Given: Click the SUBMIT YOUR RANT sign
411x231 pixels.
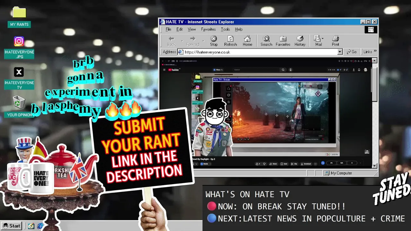Looking at the screenshot, I should click(x=142, y=150).
